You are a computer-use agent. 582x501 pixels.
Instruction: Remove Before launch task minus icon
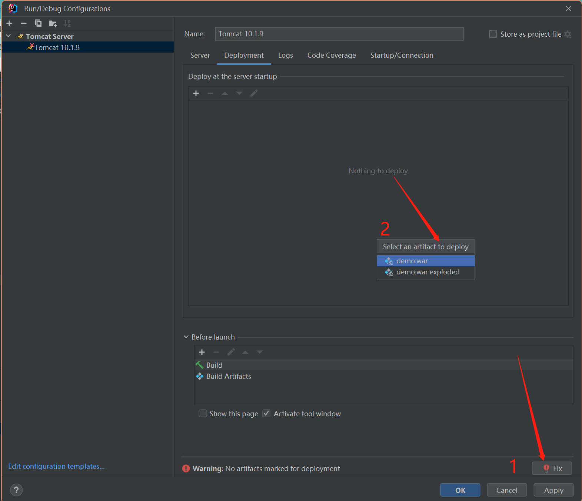tap(216, 352)
